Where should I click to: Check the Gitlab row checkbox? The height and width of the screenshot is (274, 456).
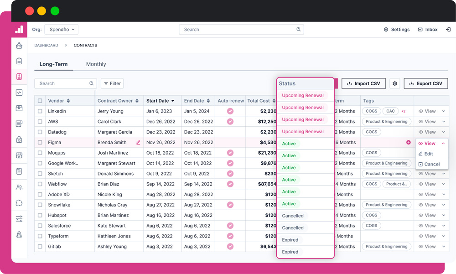(40, 247)
